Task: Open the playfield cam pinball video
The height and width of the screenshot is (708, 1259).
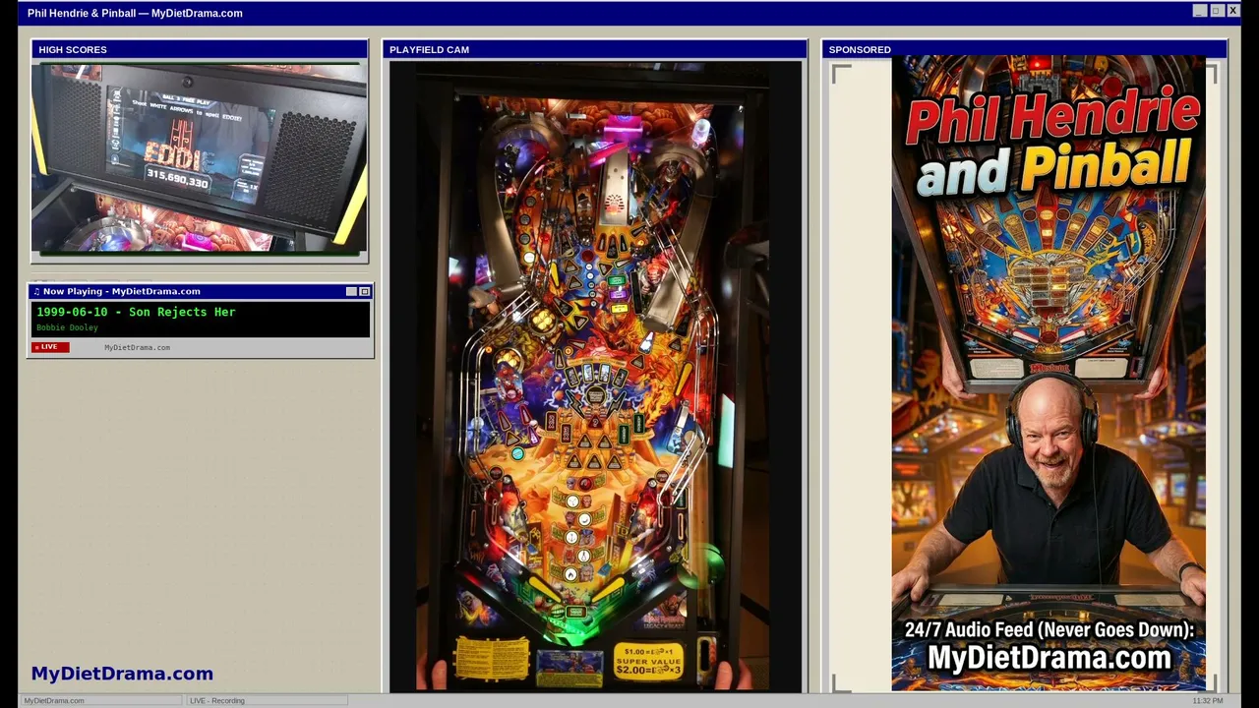Action: (x=595, y=377)
